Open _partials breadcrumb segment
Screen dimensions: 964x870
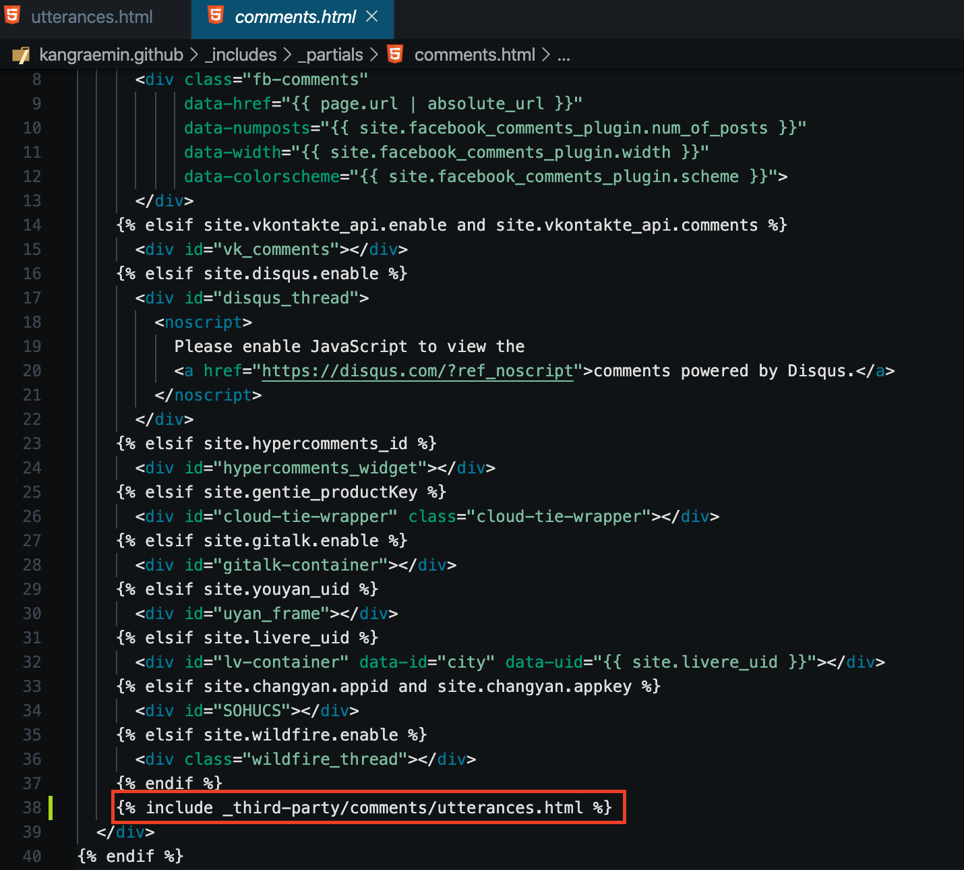[330, 55]
